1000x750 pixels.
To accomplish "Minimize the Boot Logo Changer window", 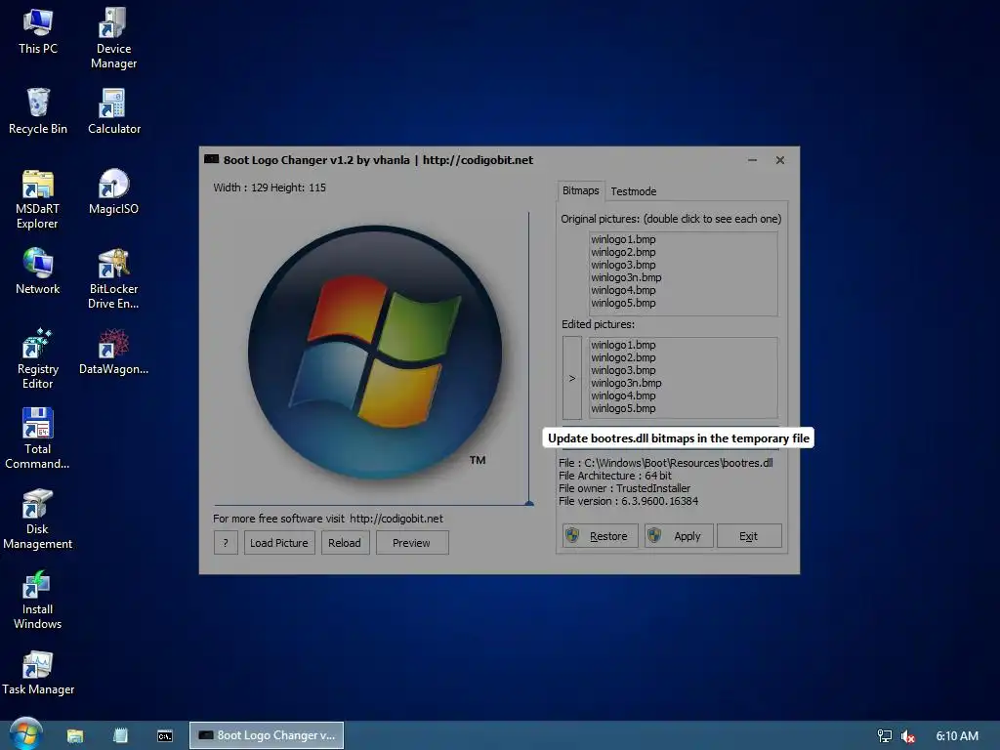I will pyautogui.click(x=753, y=160).
